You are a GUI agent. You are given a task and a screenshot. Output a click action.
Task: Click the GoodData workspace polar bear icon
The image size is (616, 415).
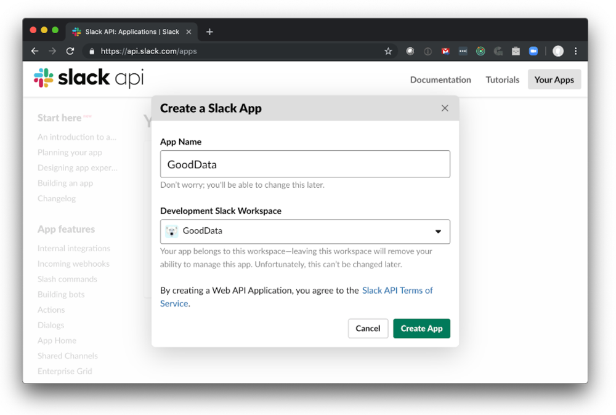(x=172, y=231)
